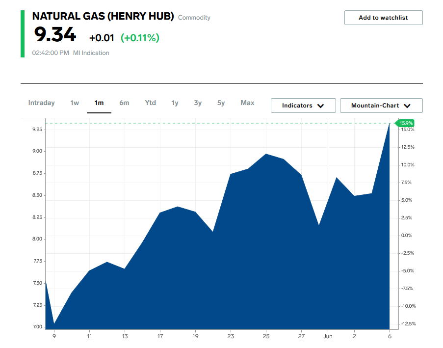The height and width of the screenshot is (348, 443).
Task: Click the date label 27 on x-axis
Action: pos(301,336)
